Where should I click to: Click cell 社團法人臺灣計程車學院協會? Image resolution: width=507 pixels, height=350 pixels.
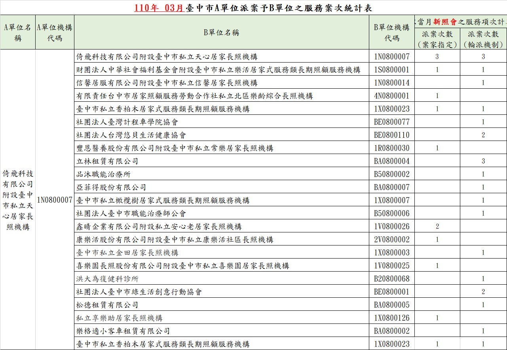point(222,122)
